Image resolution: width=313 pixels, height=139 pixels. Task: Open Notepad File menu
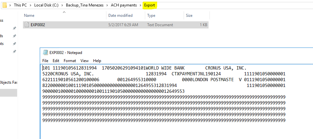tap(45, 61)
